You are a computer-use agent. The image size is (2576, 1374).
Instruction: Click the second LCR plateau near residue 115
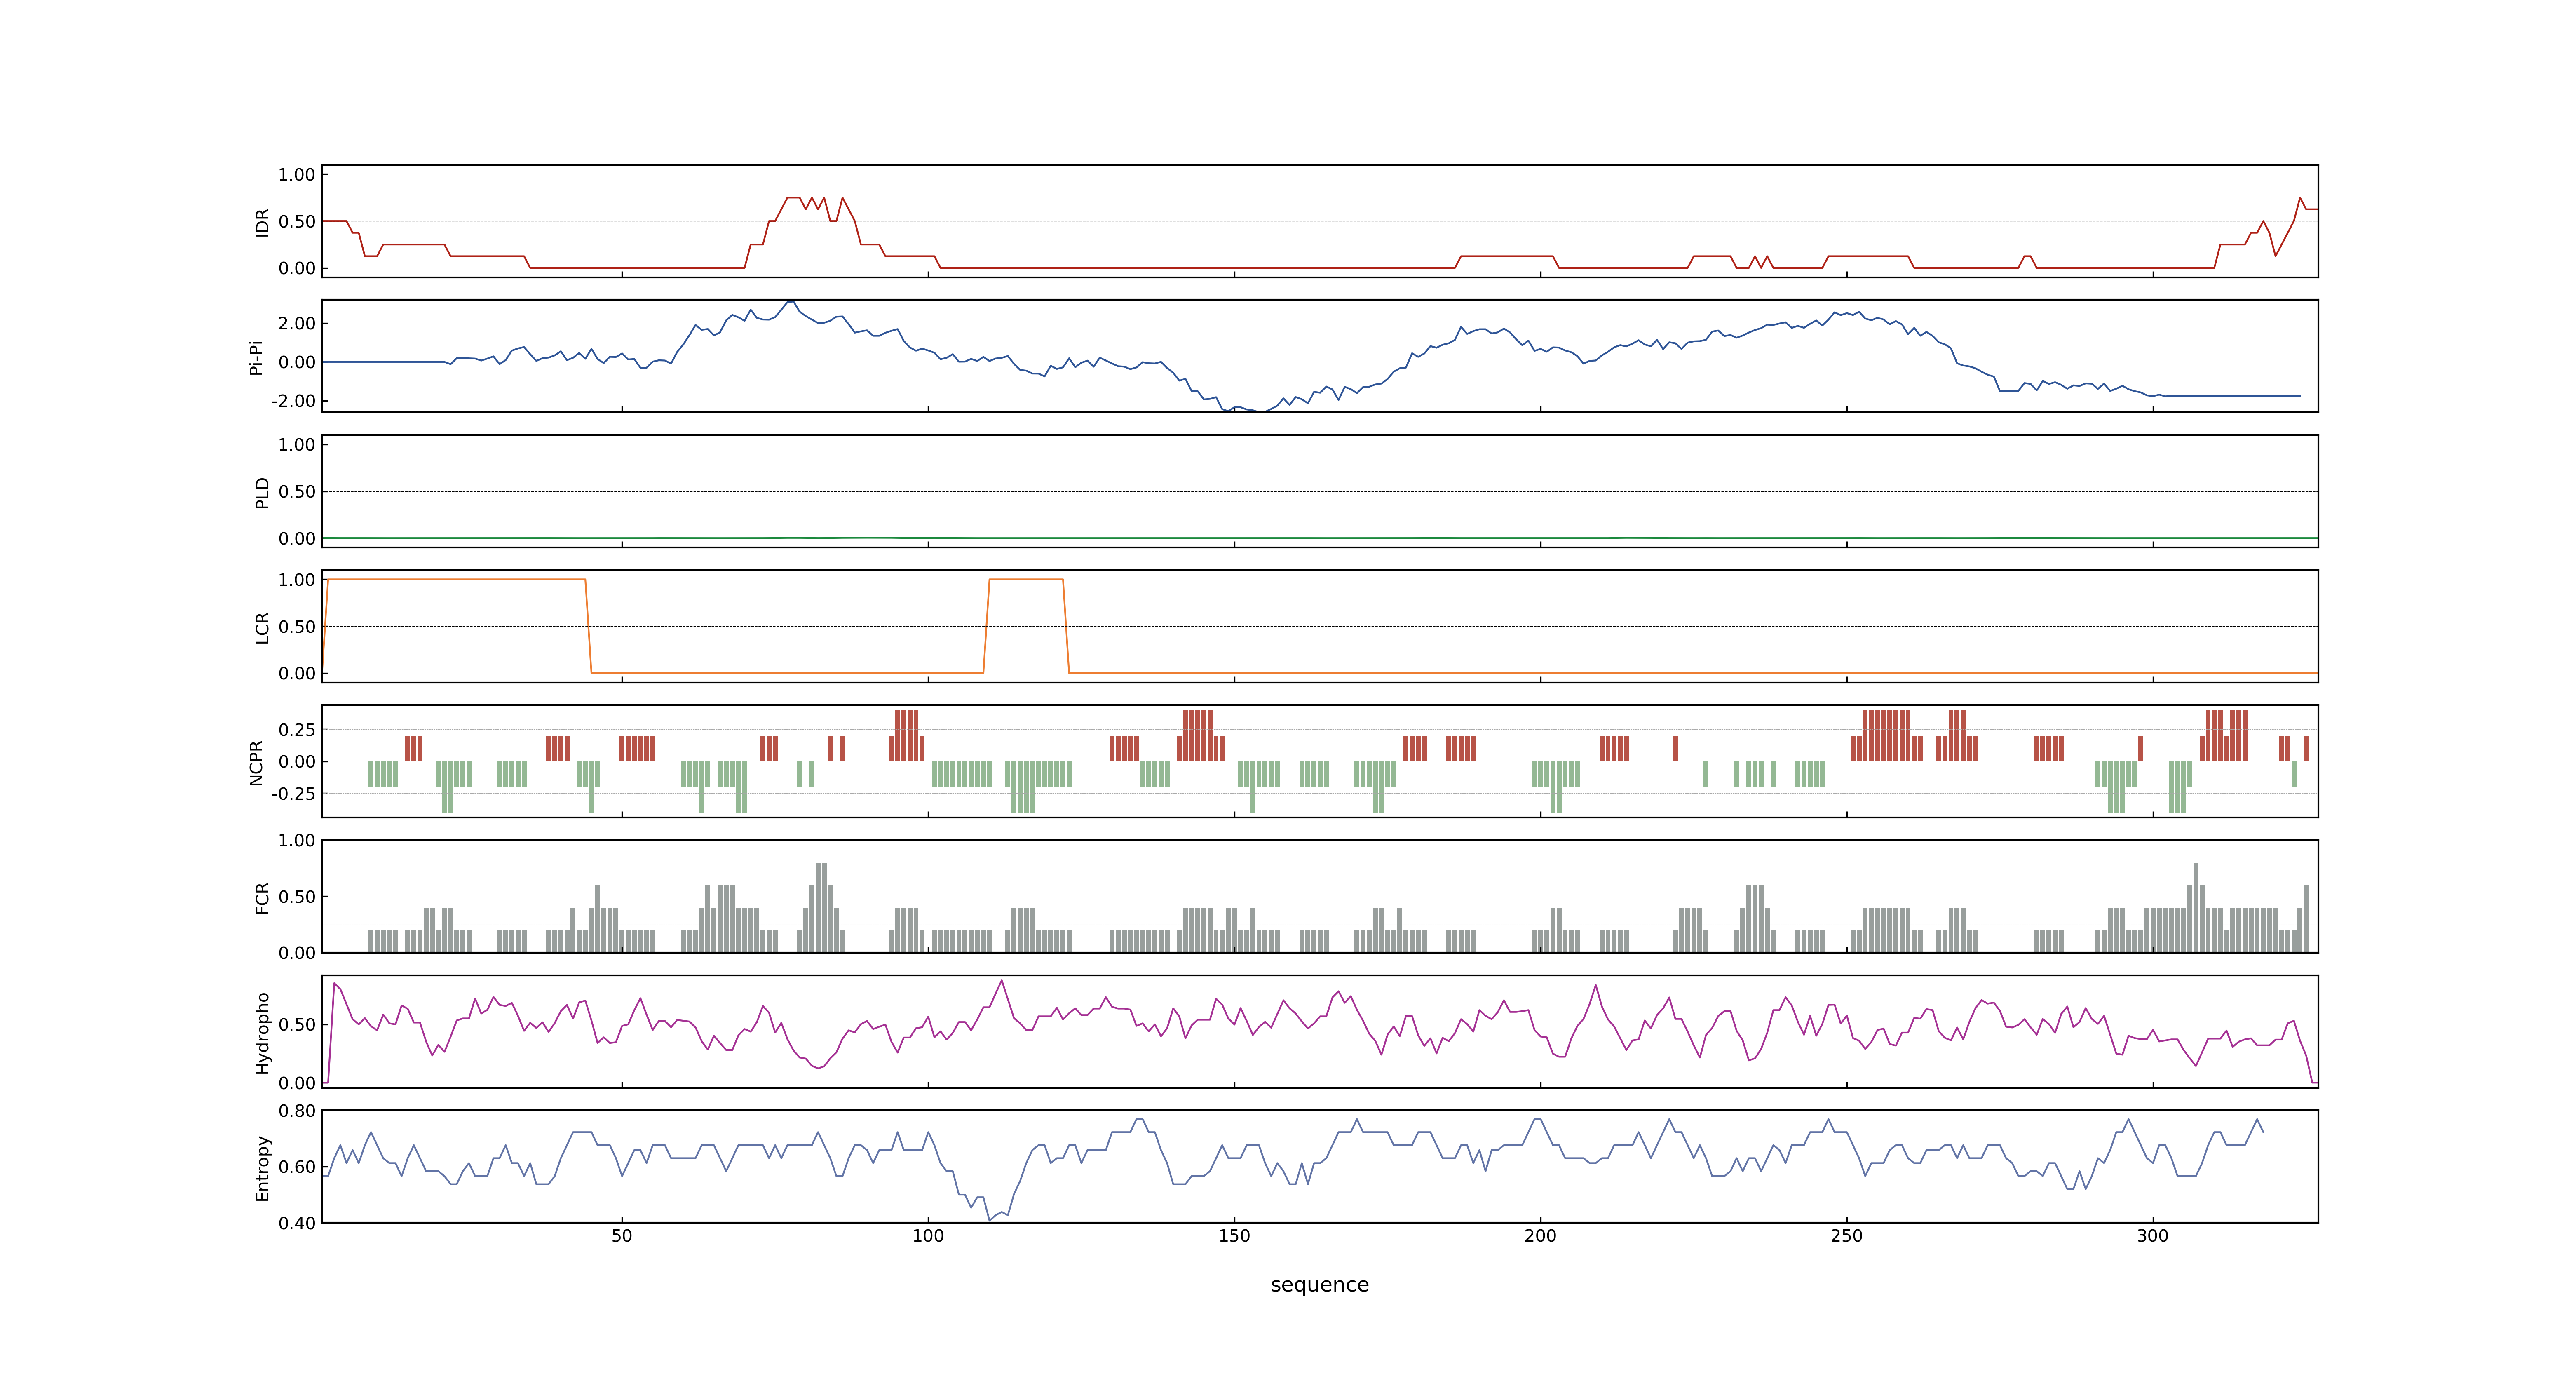(x=1026, y=579)
